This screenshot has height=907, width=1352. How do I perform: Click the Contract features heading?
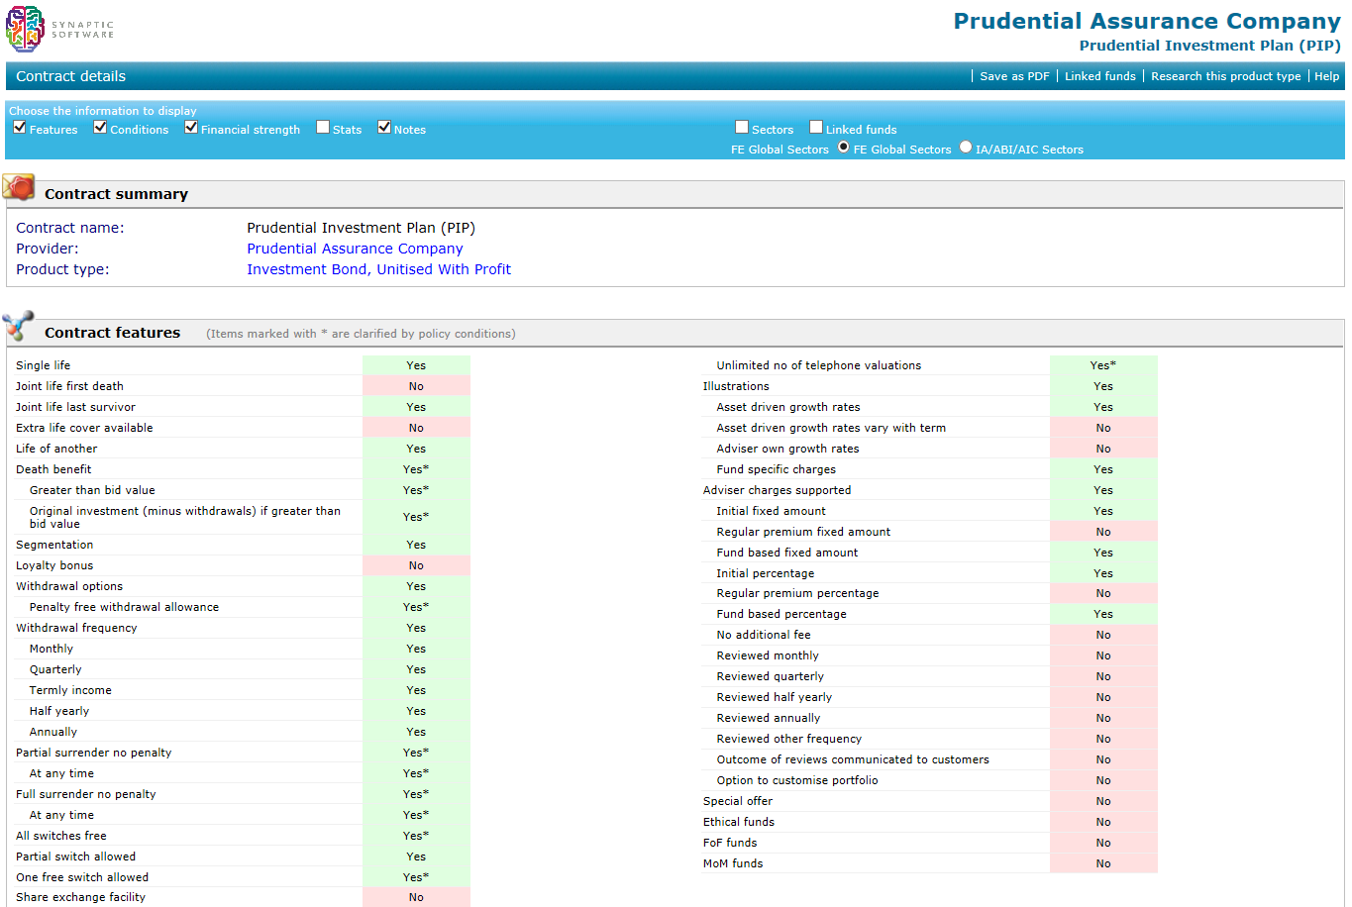click(112, 333)
